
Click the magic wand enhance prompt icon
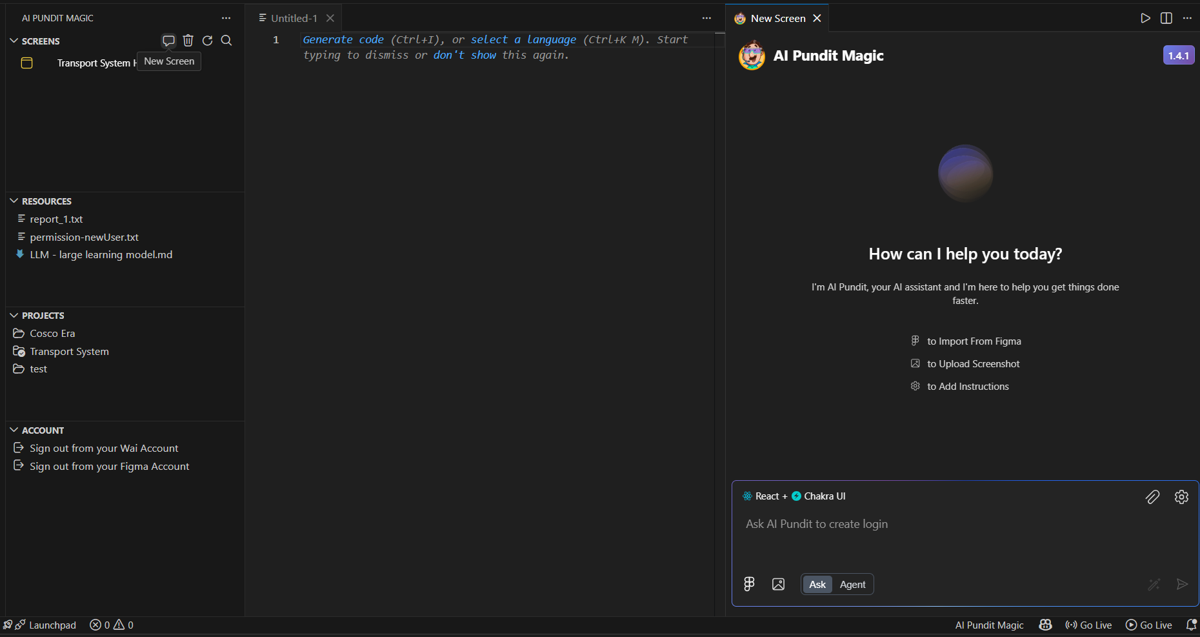(1154, 584)
